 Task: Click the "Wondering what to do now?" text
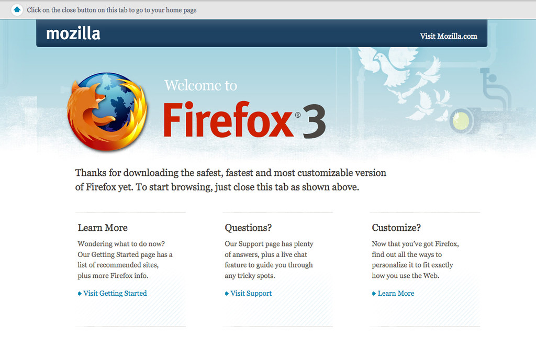pos(121,244)
